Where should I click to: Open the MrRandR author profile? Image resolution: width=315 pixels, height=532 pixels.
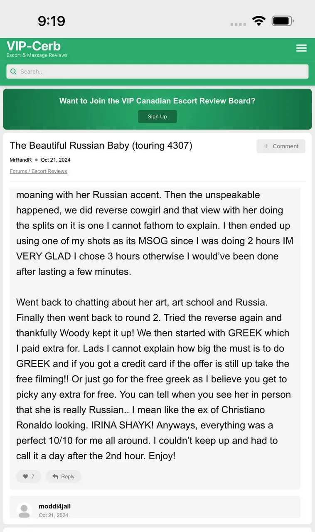click(x=20, y=160)
